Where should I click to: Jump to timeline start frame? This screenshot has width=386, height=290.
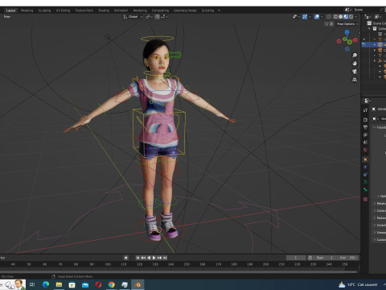pyautogui.click(x=138, y=258)
